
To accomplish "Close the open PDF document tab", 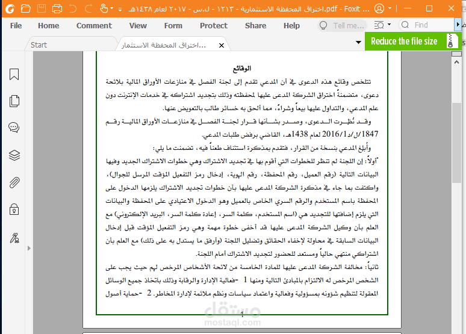I will point(222,46).
